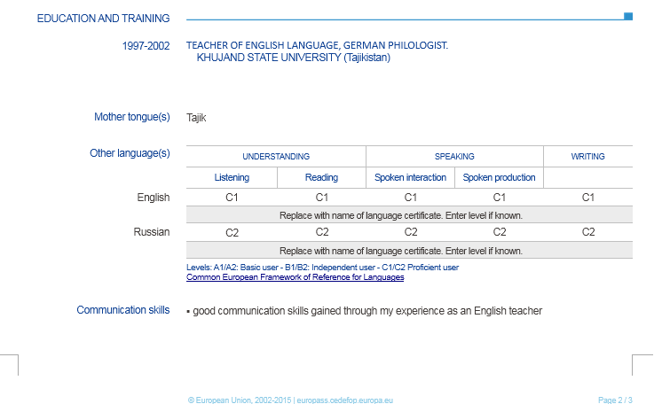
Task: Select the Page 2 / 3 indicator
Action: click(x=615, y=400)
